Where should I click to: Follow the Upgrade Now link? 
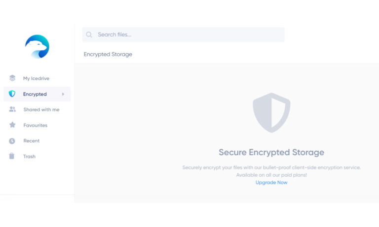coord(271,183)
